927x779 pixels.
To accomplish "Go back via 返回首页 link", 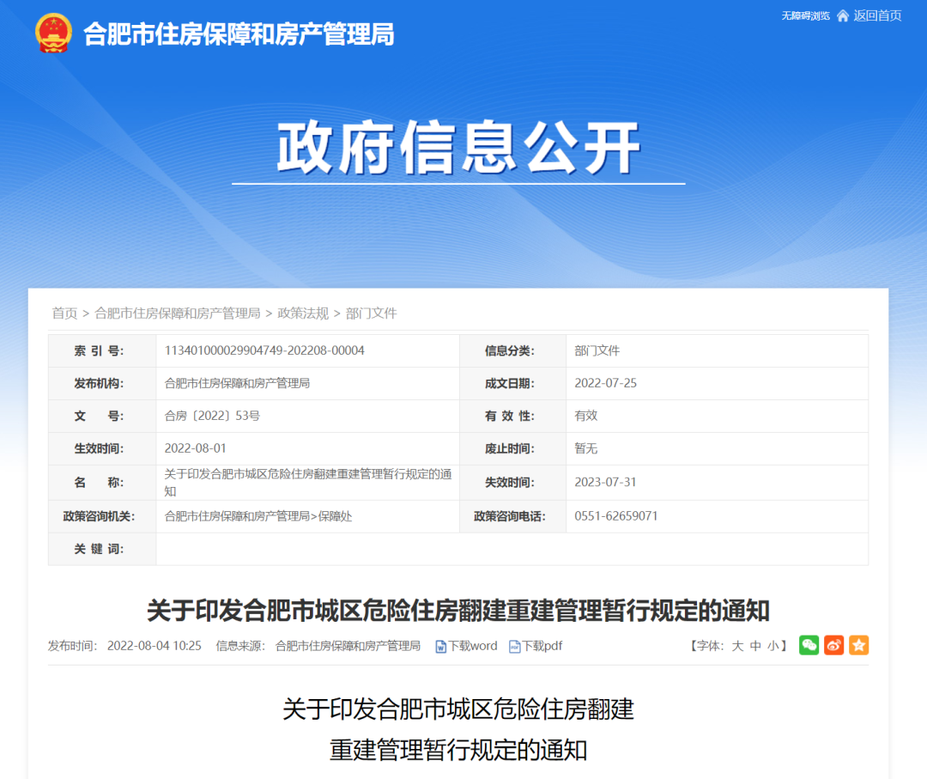I will coord(877,16).
